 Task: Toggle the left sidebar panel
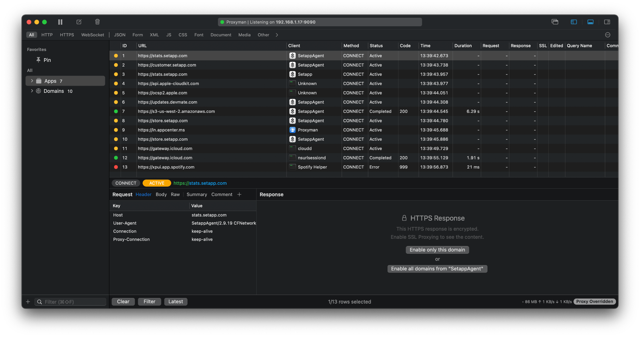coord(574,22)
